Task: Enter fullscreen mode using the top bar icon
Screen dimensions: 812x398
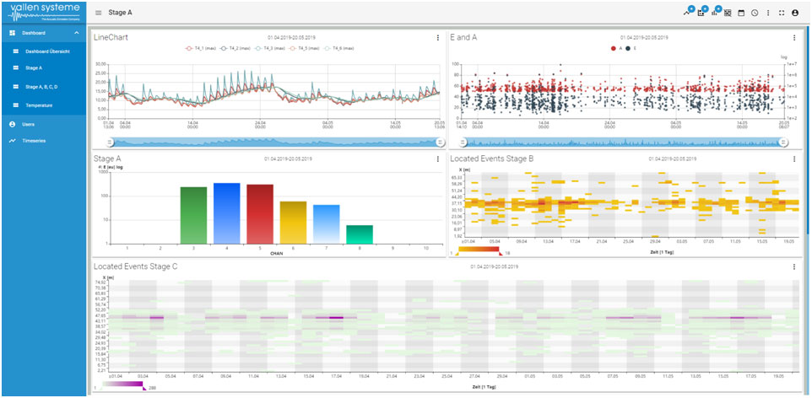Action: pos(782,13)
